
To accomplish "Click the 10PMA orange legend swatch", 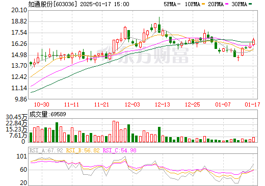I will [203, 4].
